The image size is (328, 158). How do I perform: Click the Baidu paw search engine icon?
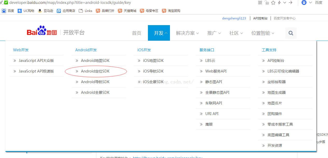tap(304, 3)
